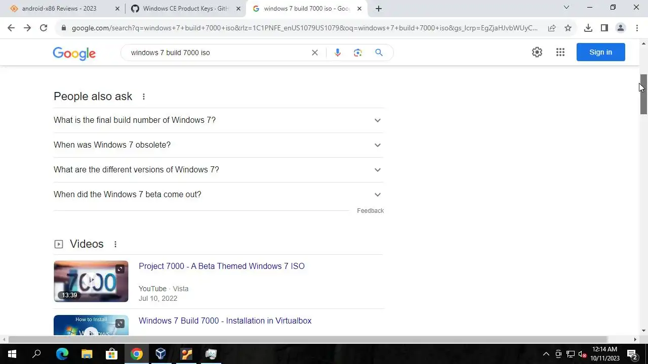Submit search with magnifier icon

click(379, 53)
